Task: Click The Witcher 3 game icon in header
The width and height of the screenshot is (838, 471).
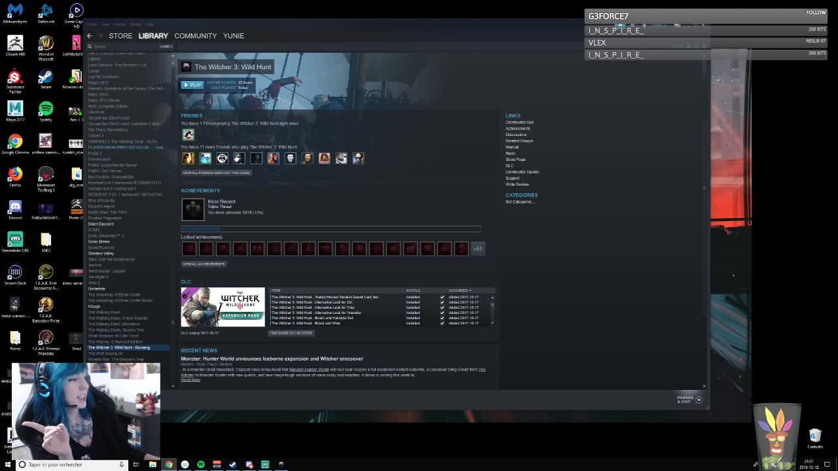Action: point(186,67)
